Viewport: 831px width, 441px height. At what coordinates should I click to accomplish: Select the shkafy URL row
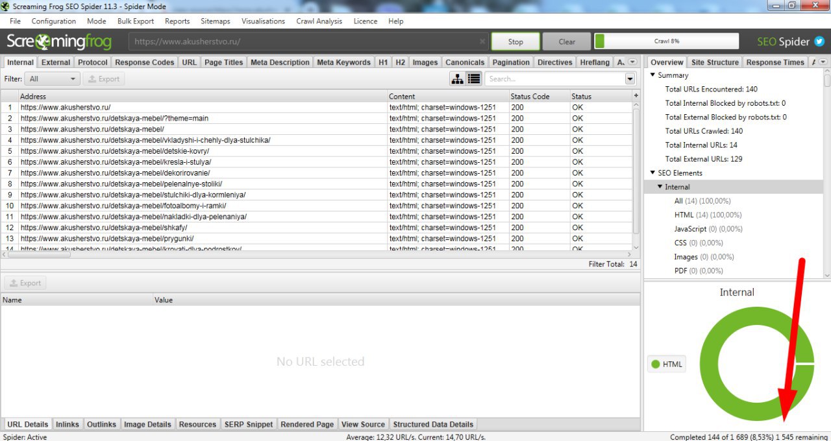[316, 228]
